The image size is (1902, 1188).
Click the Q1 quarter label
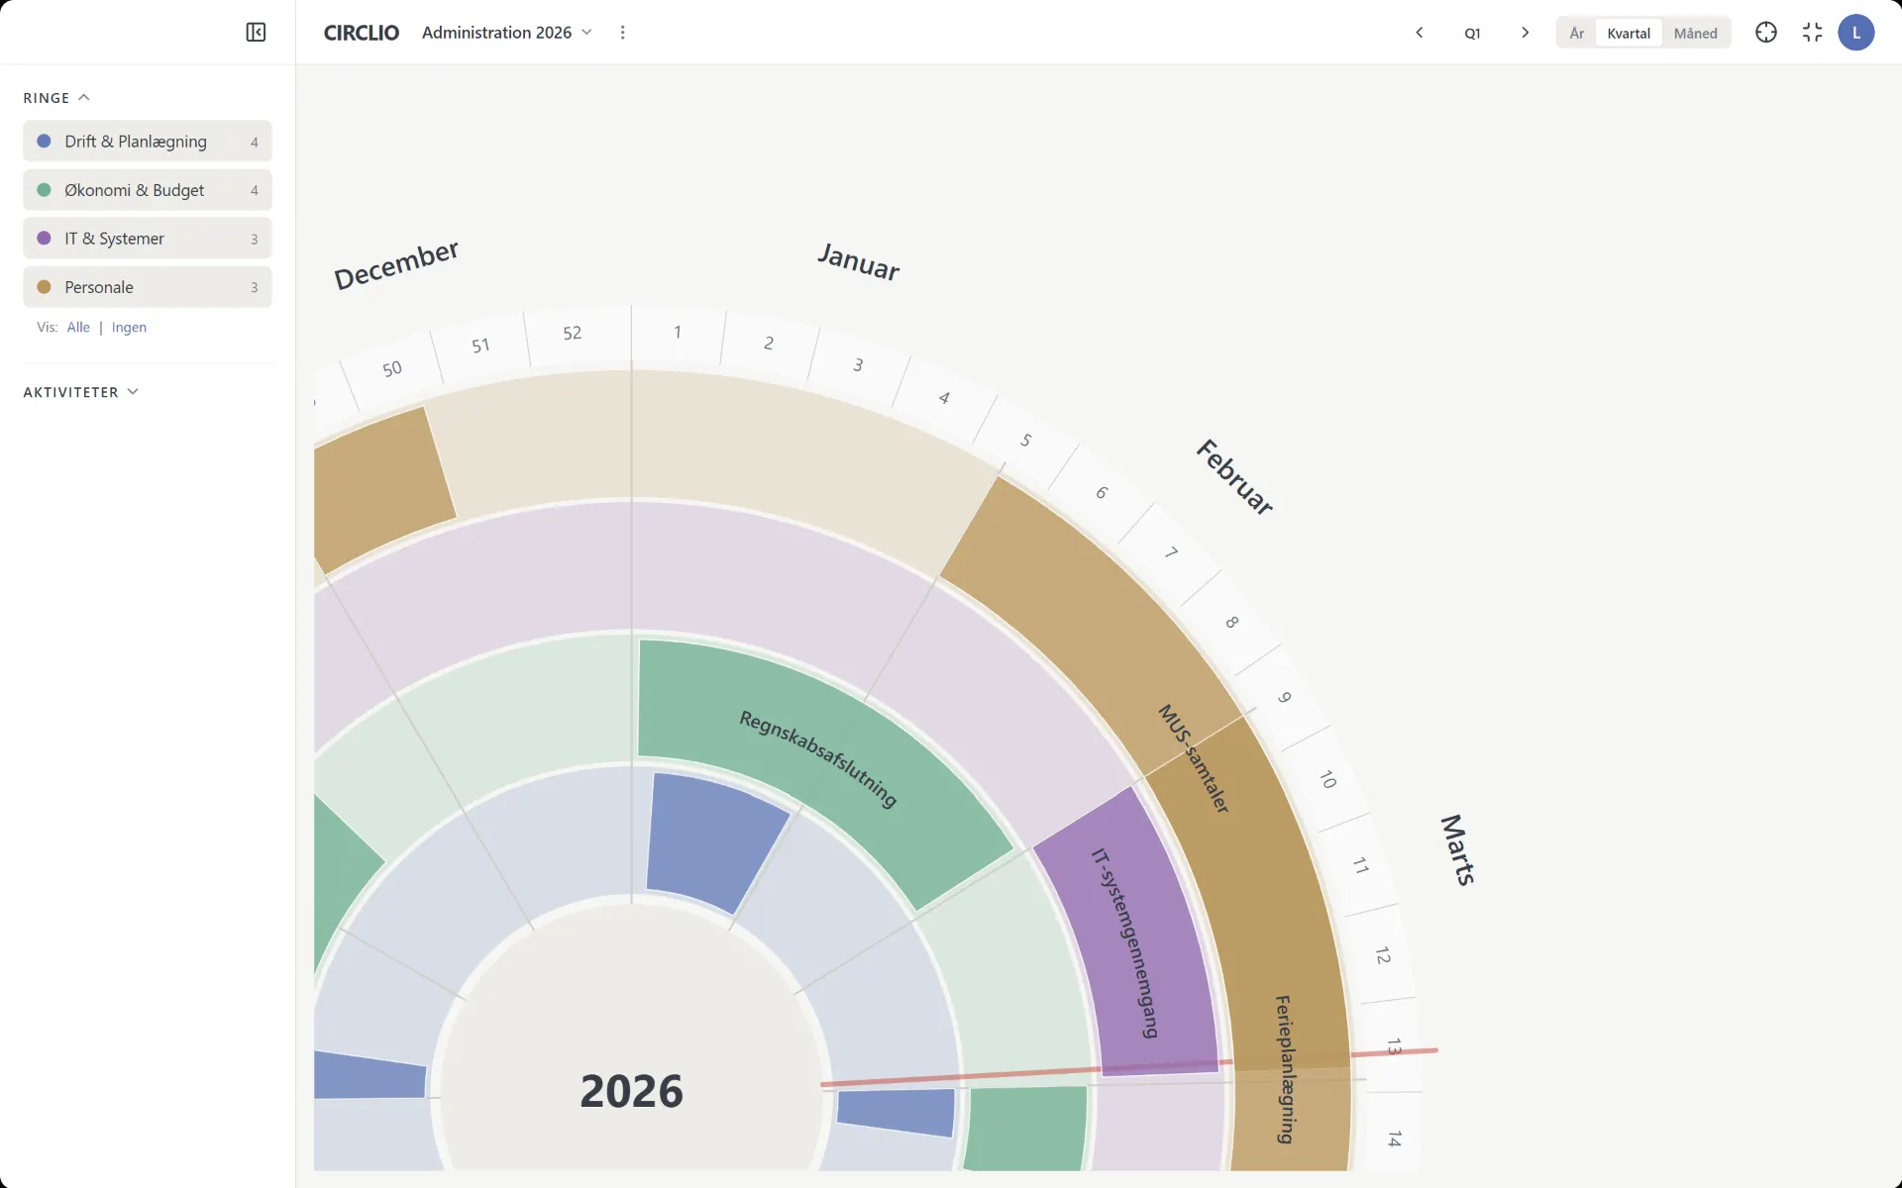[1472, 33]
